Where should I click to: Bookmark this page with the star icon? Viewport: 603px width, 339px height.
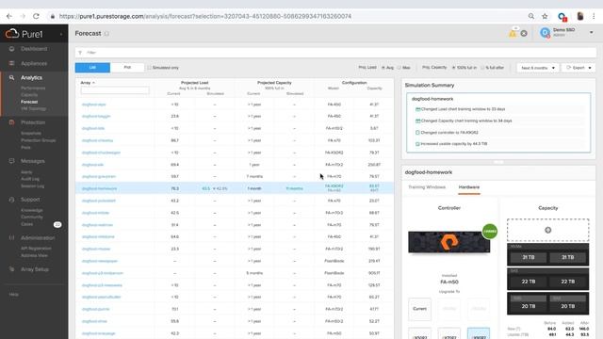click(x=545, y=16)
